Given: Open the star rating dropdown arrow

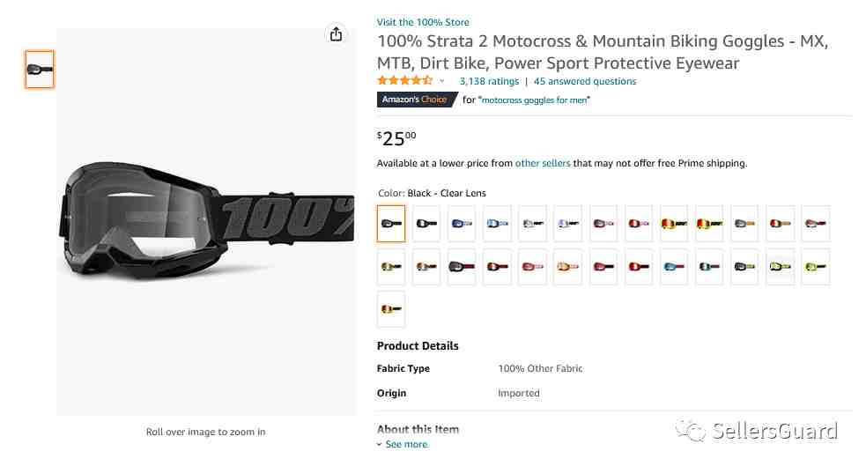Looking at the screenshot, I should tap(442, 81).
